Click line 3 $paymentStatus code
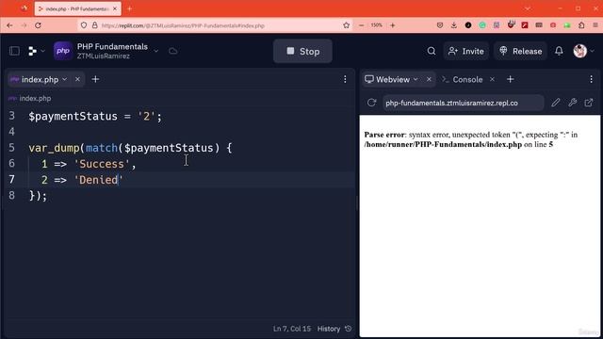603x339 pixels. pos(95,116)
